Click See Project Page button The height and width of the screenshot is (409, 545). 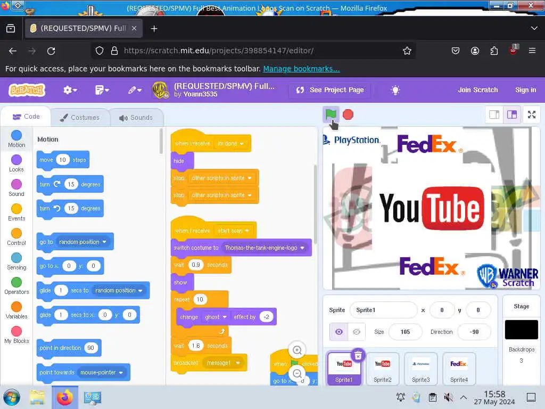(329, 90)
